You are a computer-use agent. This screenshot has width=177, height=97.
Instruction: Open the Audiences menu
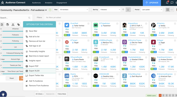coord(36,3)
